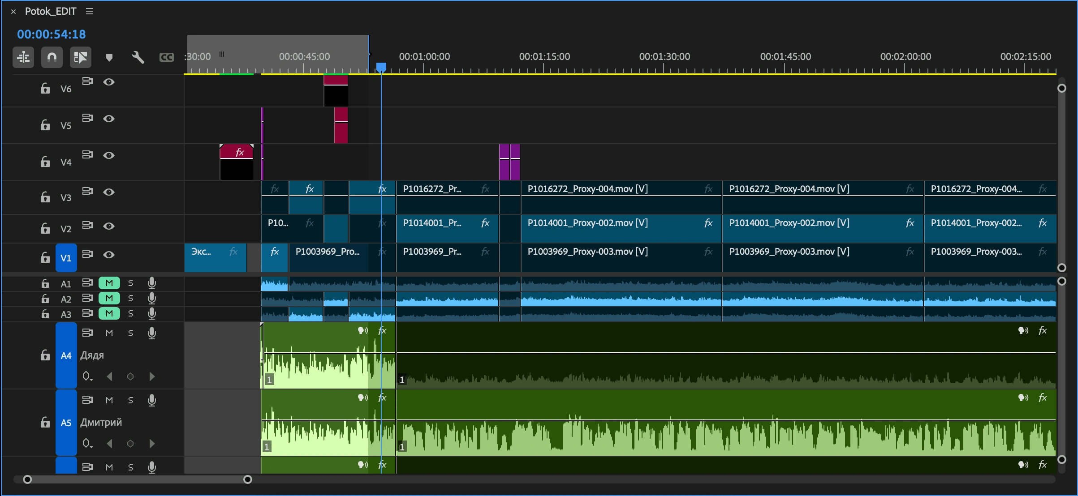This screenshot has width=1078, height=496.
Task: Unmute the A2 track M button
Action: 109,298
